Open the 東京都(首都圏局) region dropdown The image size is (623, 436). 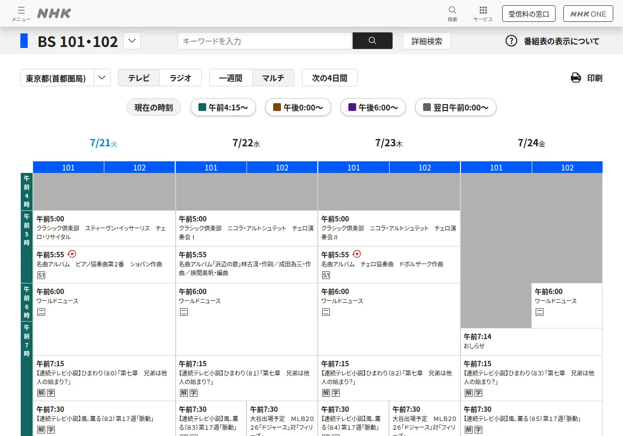pyautogui.click(x=66, y=78)
